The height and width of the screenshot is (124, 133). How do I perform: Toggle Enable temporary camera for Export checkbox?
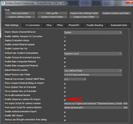[65, 100]
